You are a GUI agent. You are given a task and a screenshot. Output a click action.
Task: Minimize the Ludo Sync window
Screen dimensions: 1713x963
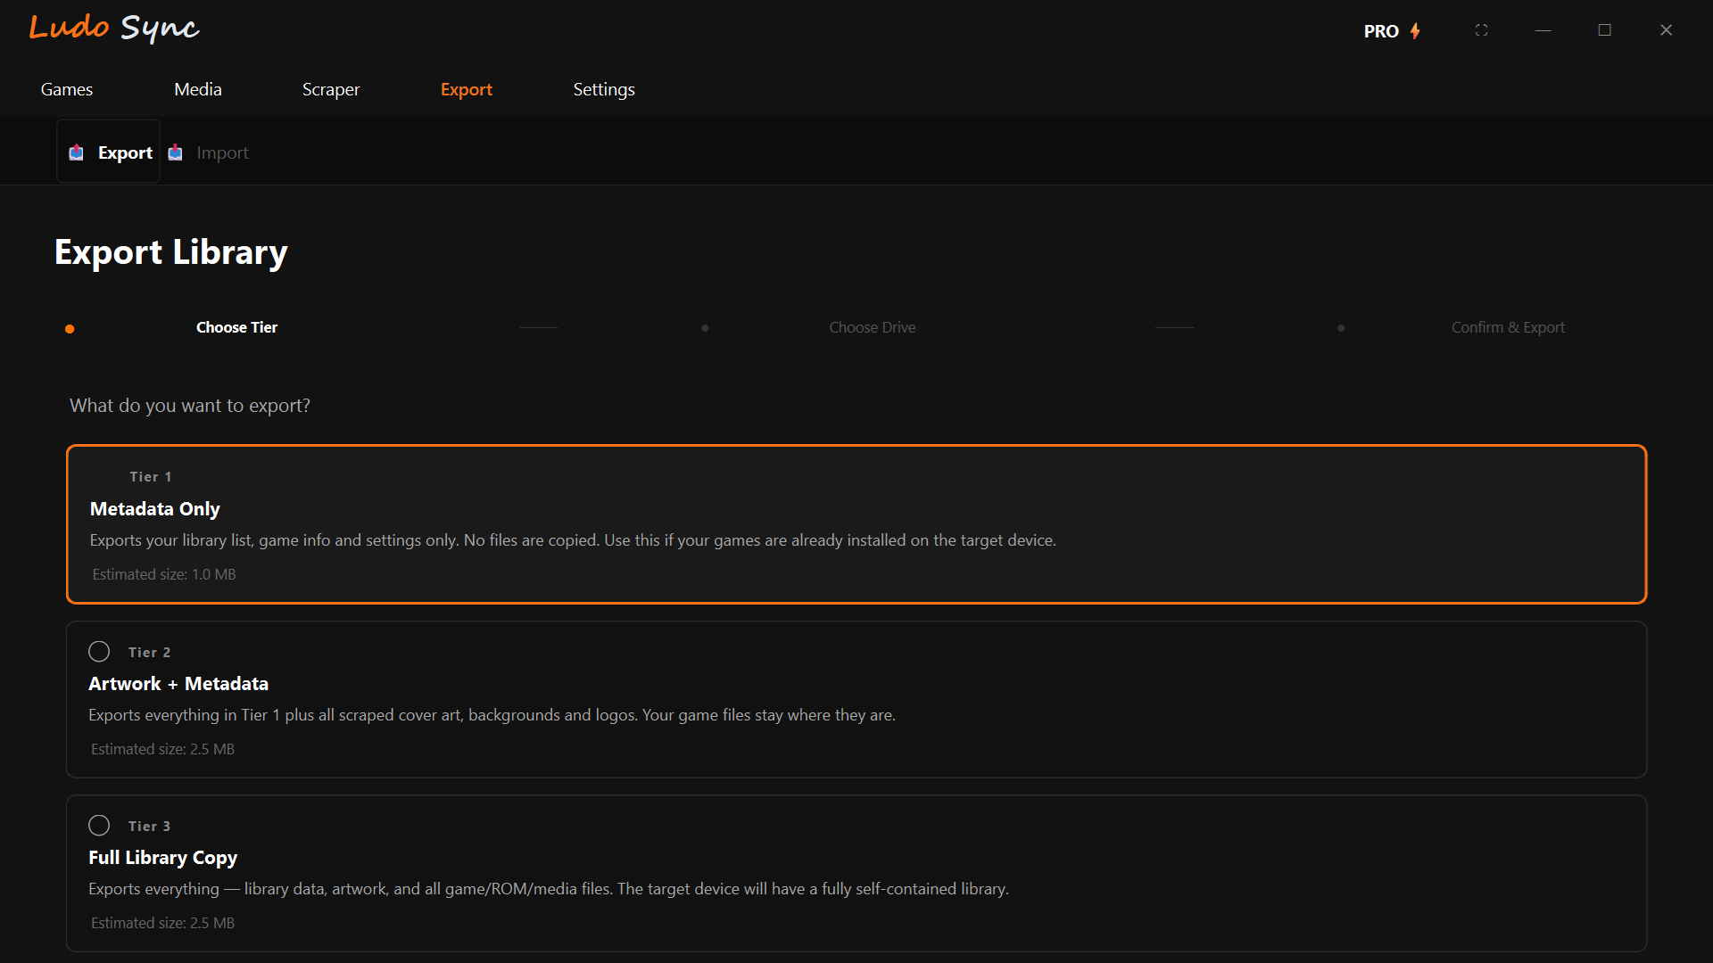(x=1543, y=30)
